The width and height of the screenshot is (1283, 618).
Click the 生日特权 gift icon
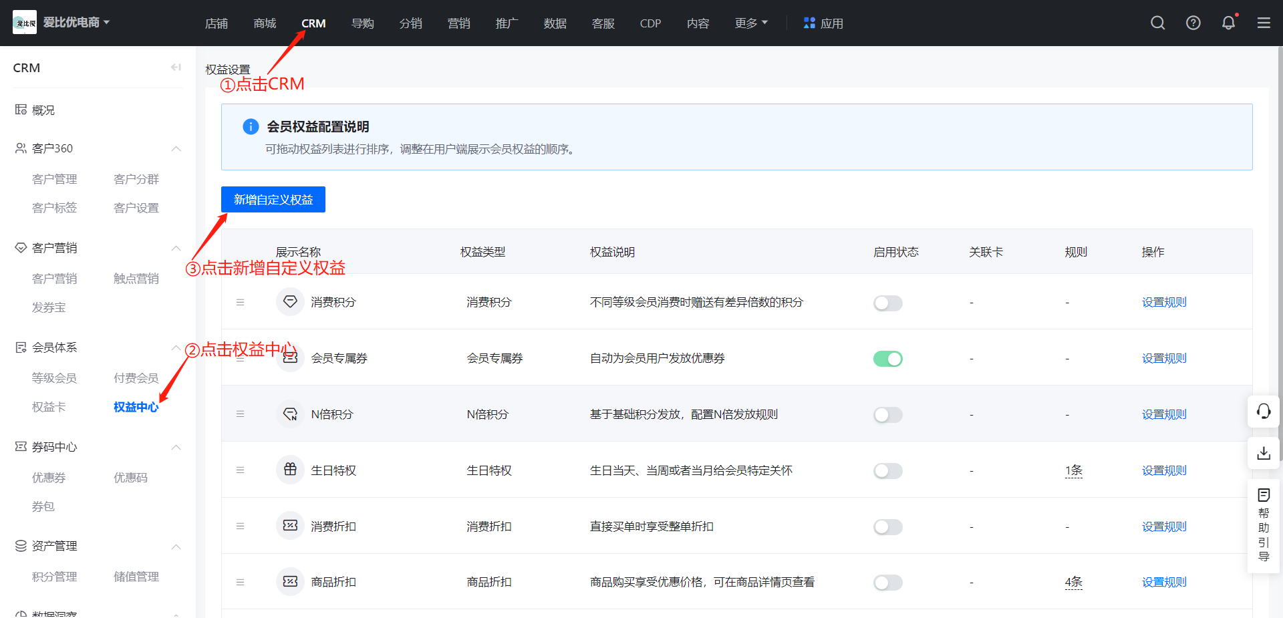point(290,470)
